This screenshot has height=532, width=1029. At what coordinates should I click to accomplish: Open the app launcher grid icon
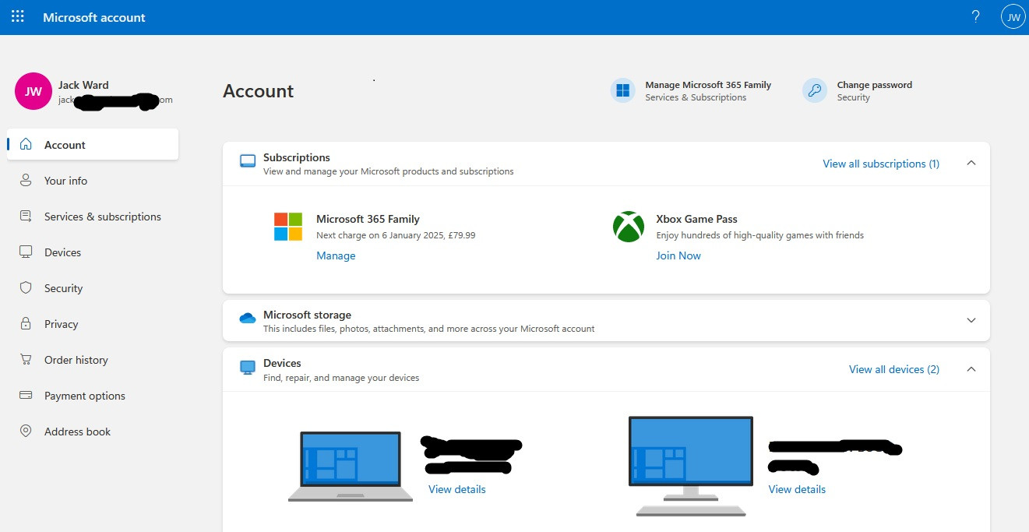[17, 16]
